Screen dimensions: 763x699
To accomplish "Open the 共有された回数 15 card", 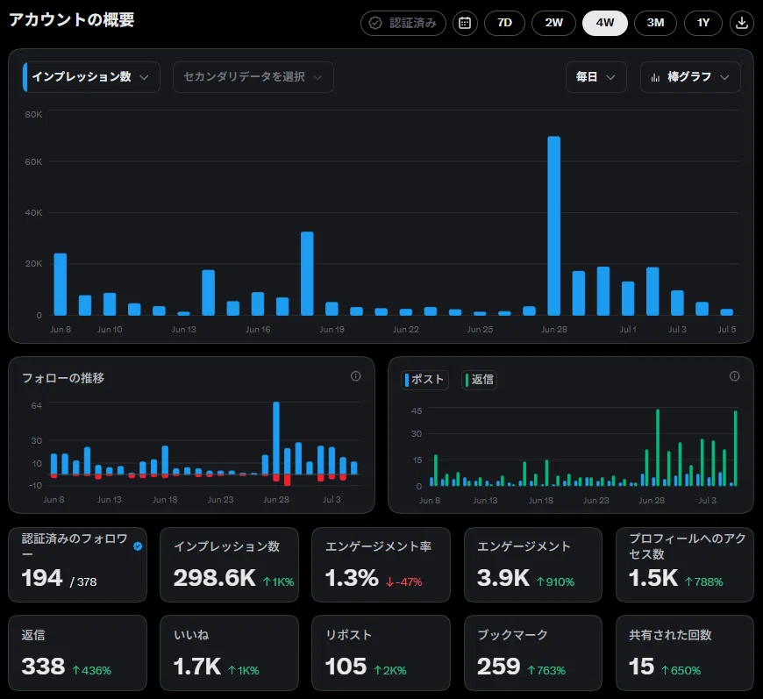I will click(685, 653).
